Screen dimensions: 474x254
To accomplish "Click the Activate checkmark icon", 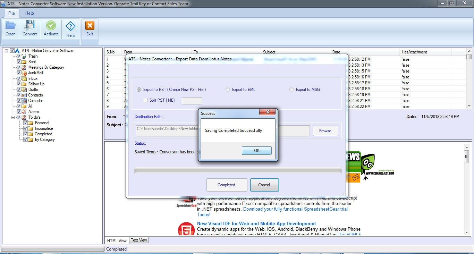I will pyautogui.click(x=51, y=25).
